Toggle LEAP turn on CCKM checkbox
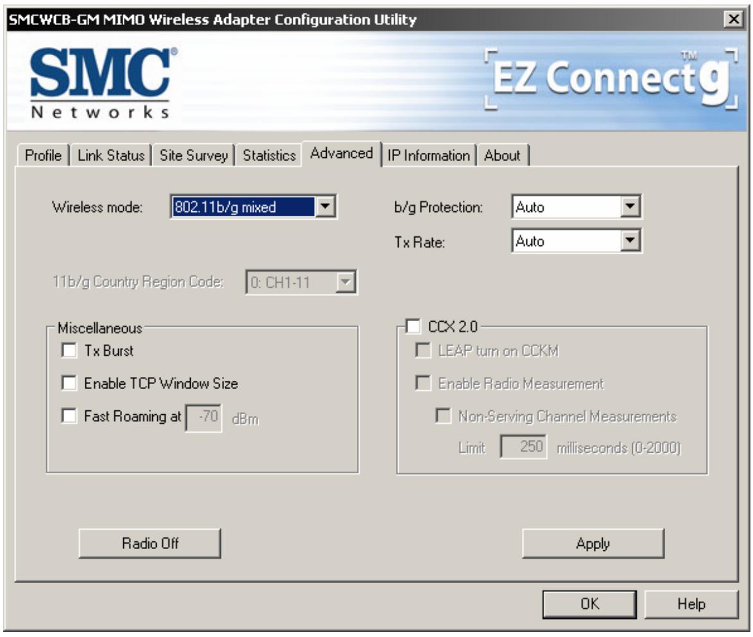The image size is (753, 637). pyautogui.click(x=422, y=350)
